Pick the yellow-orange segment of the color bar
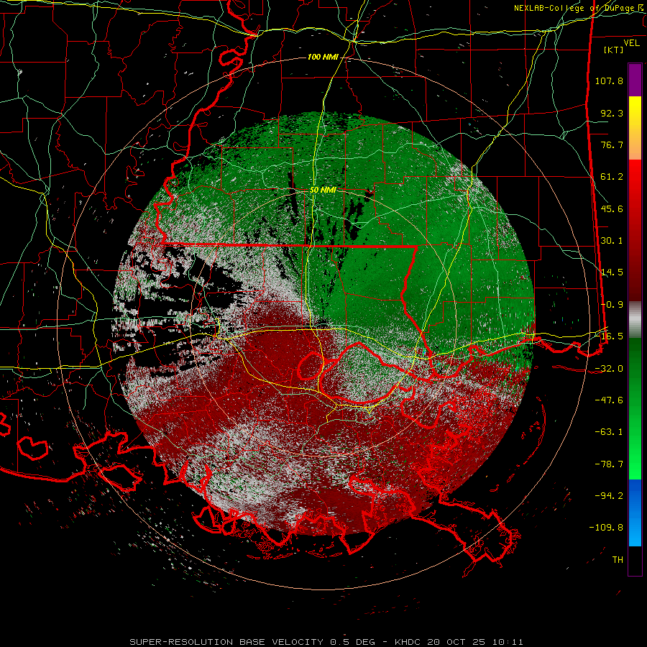The image size is (647, 647). (x=635, y=128)
